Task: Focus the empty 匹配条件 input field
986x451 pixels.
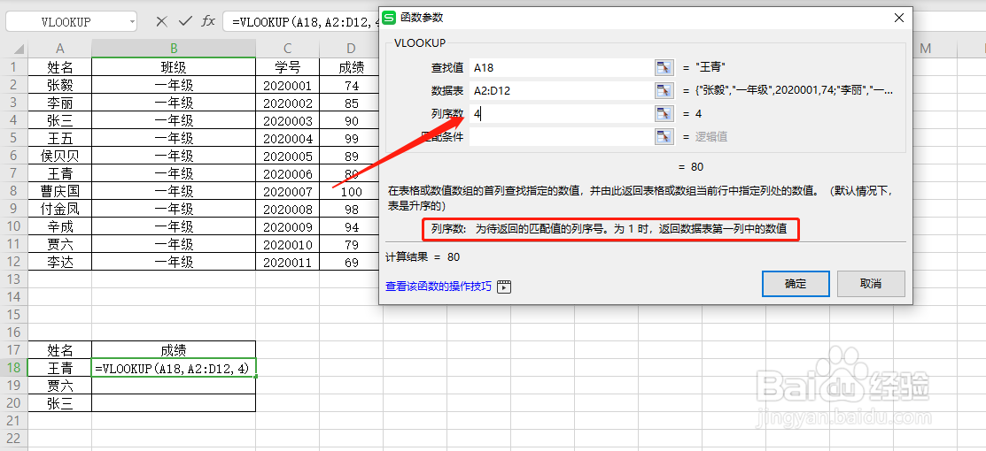Action: pos(560,136)
